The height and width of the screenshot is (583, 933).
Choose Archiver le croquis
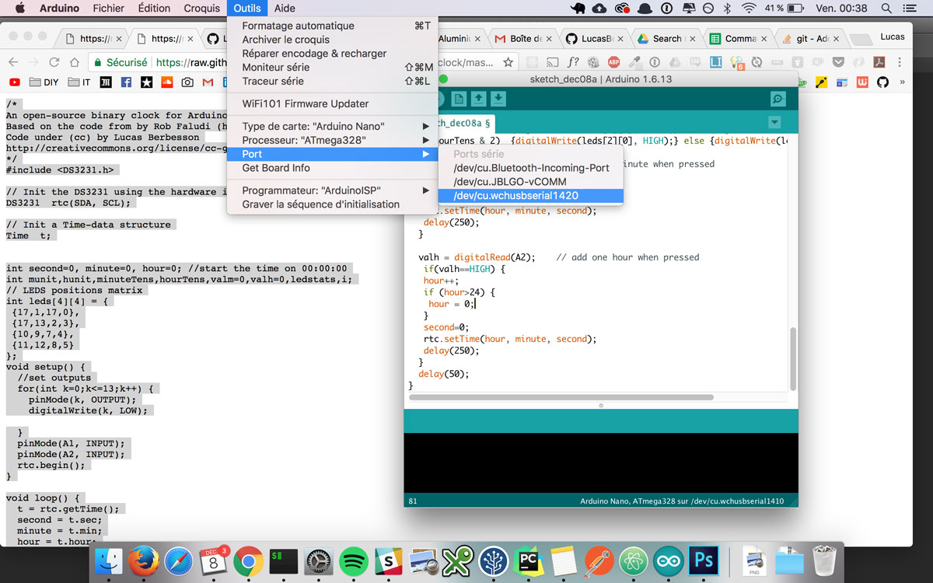332,40
